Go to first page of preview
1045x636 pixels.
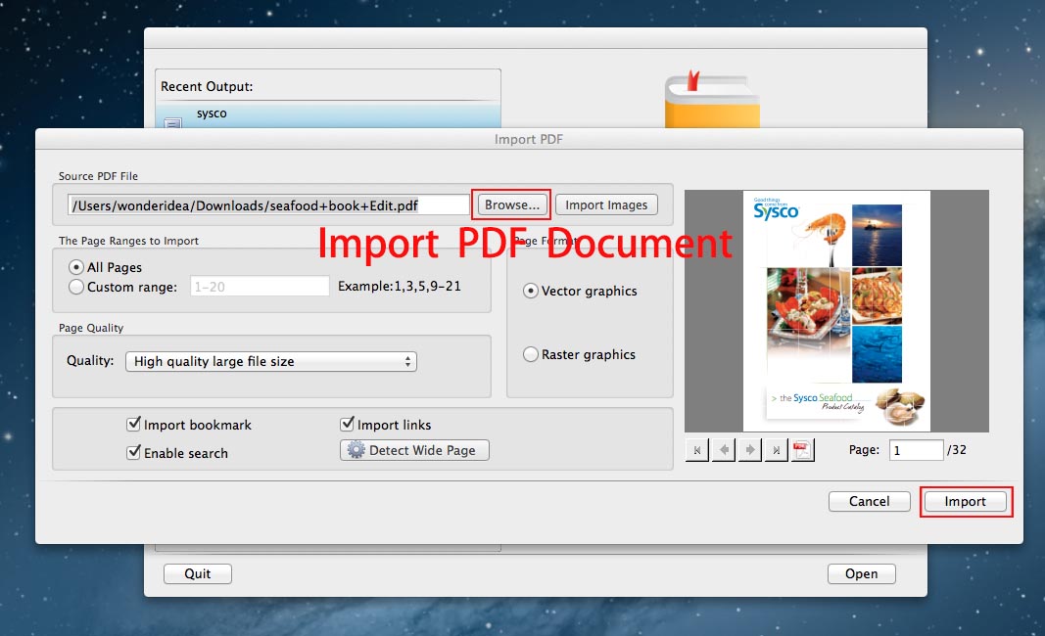click(697, 450)
